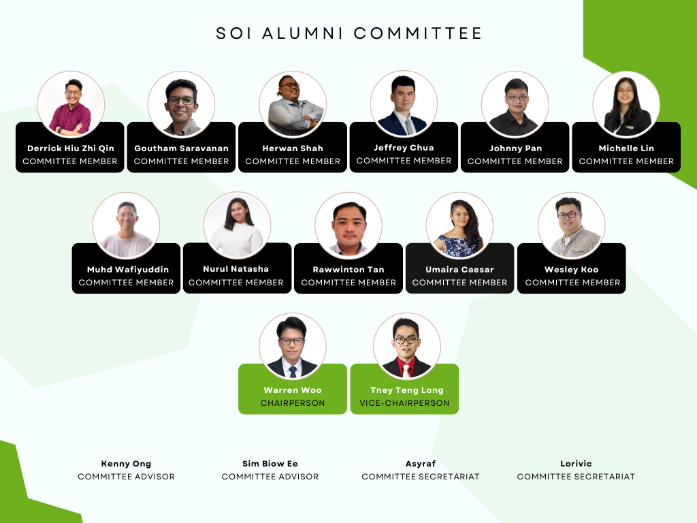Select Sim Biow Ee advisor name
697x523 pixels.
coord(270,464)
